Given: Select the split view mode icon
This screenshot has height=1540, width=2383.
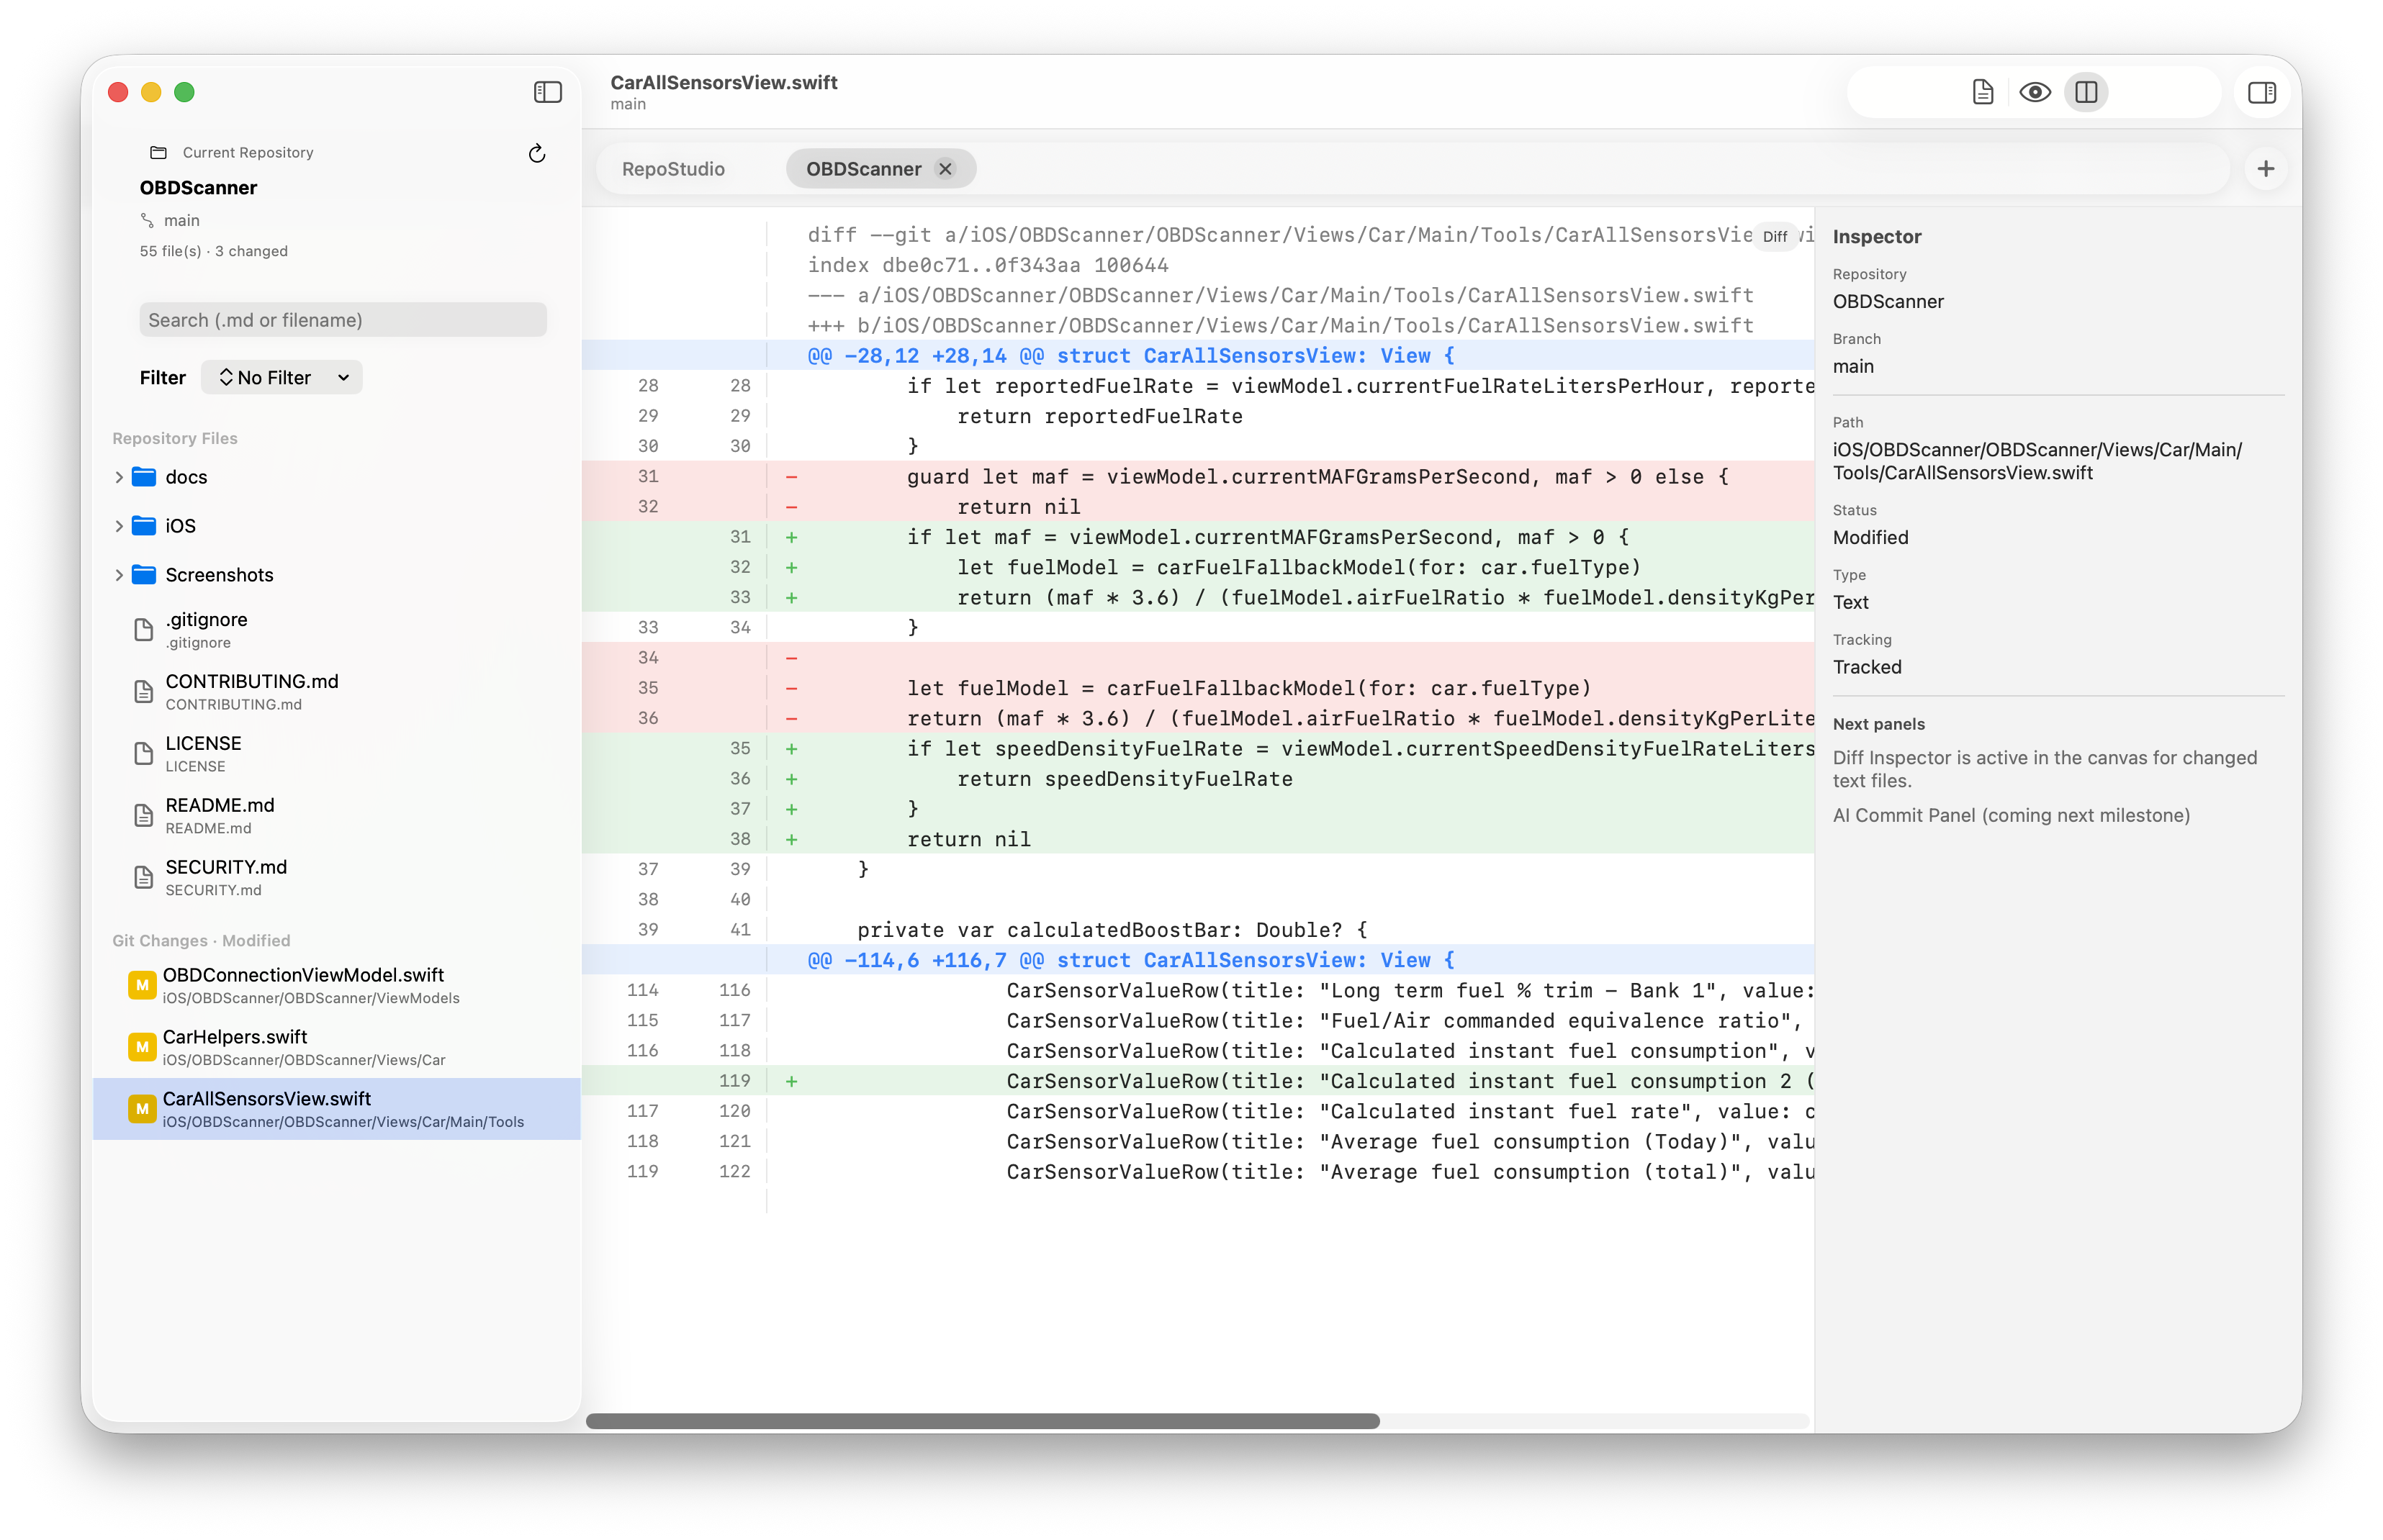Looking at the screenshot, I should click(x=2086, y=92).
